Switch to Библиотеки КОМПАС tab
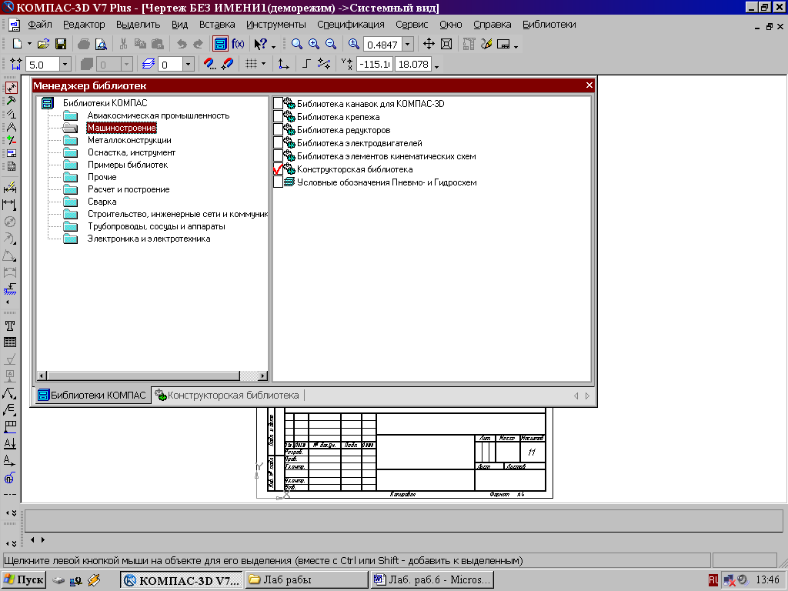 93,395
